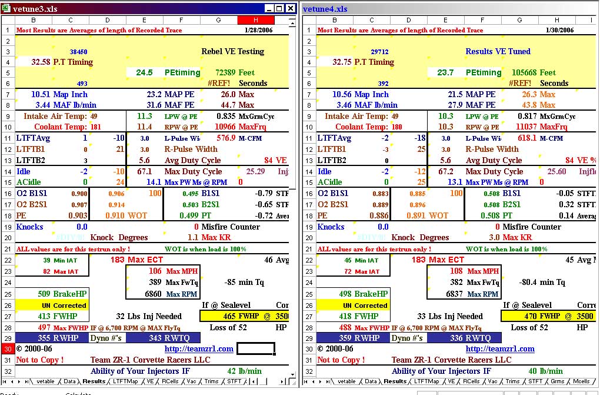Select column G header in vetune4.xls
This screenshot has height=395, width=600.
(519, 20)
